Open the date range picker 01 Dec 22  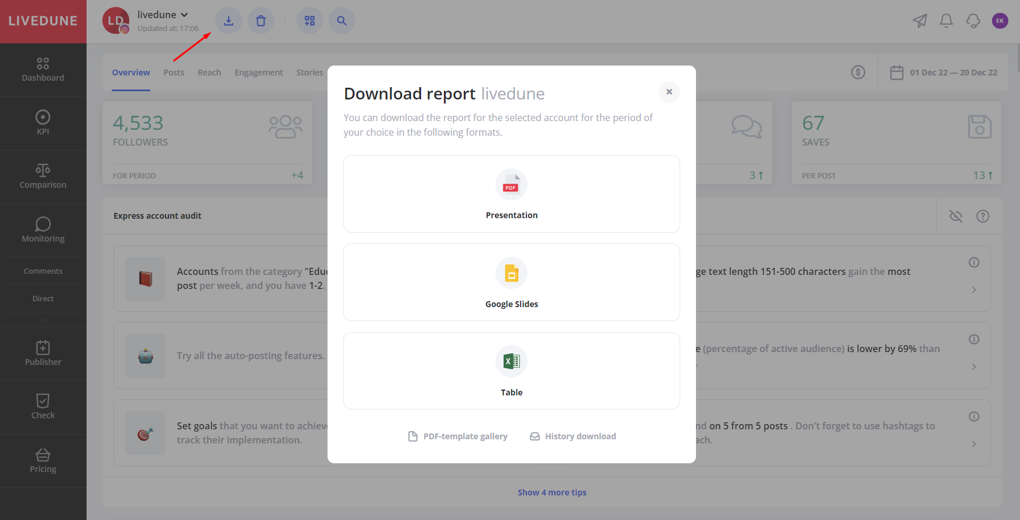click(944, 73)
